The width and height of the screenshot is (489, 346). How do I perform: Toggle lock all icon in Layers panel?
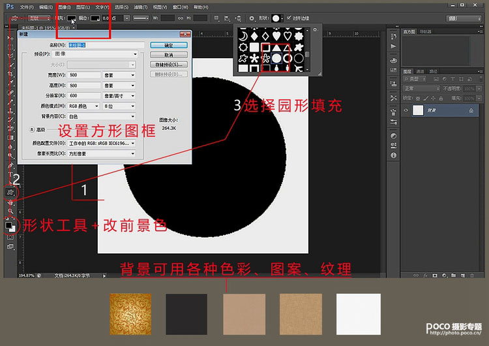pos(441,99)
